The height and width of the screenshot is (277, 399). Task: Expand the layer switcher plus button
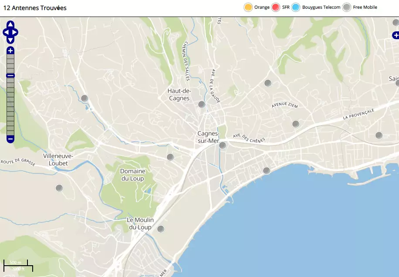coord(396,35)
